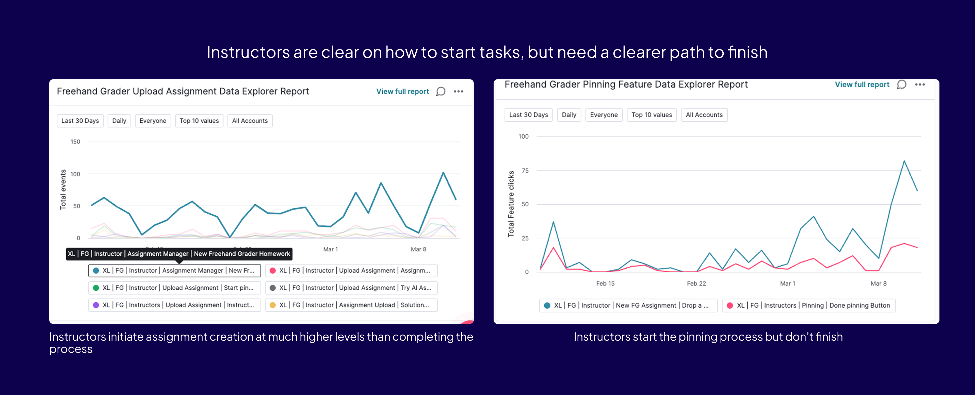The width and height of the screenshot is (975, 395).
Task: Click yellow dot of Assignment Upload Solution legend
Action: (x=272, y=305)
